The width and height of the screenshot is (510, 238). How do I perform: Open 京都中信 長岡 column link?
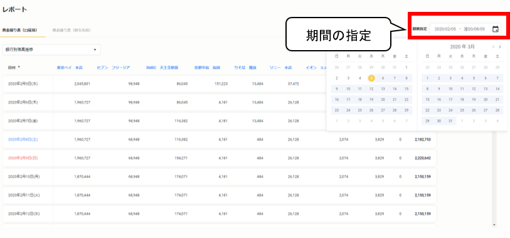tap(207, 68)
